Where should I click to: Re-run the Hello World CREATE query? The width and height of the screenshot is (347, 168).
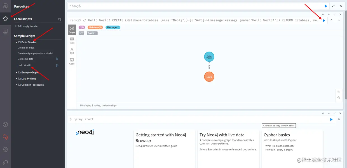click(324, 20)
